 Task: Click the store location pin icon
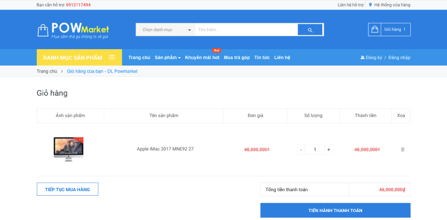[371, 5]
